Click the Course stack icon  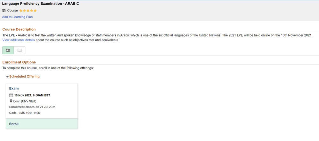(x=4, y=11)
